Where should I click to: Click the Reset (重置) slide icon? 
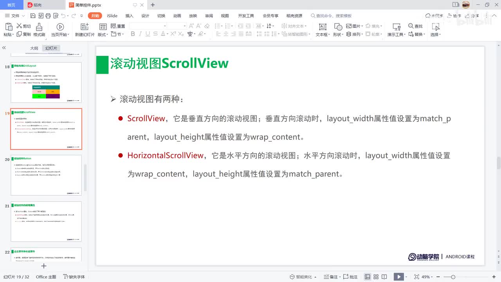(x=114, y=26)
